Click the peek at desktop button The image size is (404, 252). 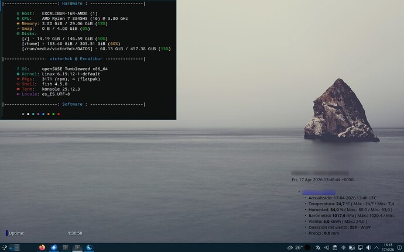399,248
